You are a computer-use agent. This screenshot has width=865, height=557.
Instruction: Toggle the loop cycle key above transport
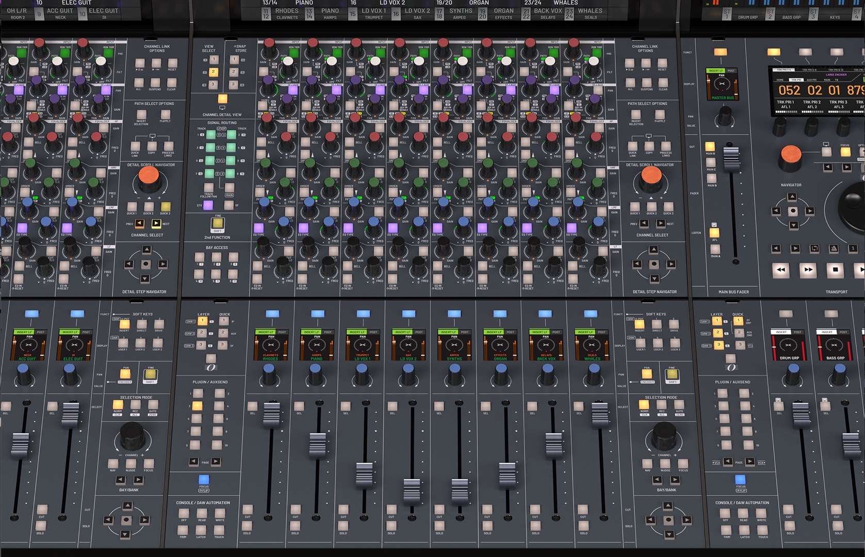pyautogui.click(x=814, y=249)
